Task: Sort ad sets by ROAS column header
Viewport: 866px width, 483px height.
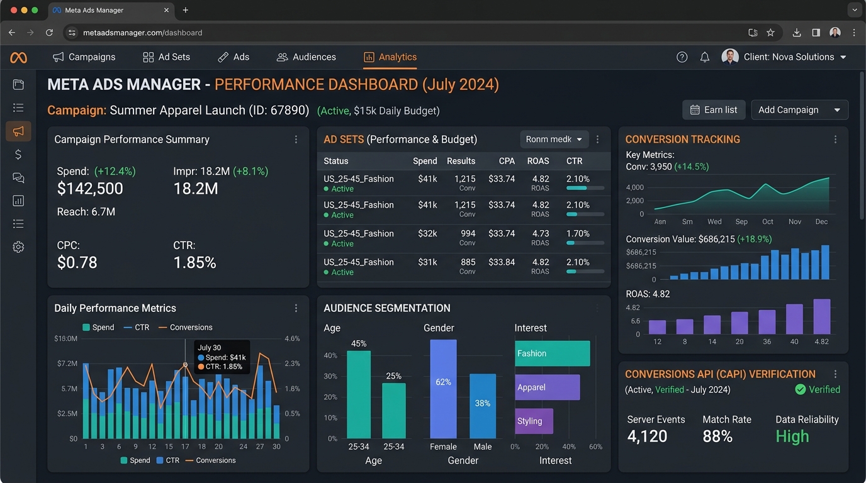Action: 538,161
